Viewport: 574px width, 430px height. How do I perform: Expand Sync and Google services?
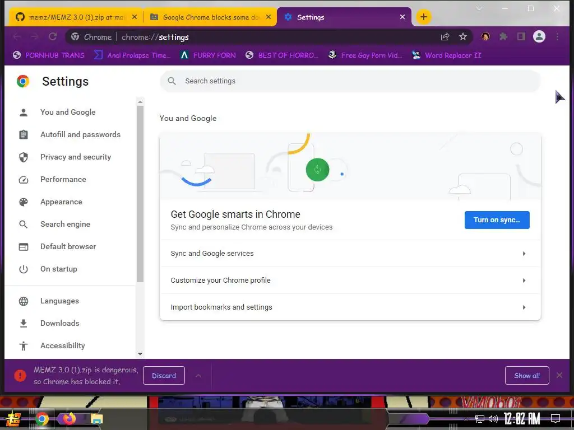(350, 254)
